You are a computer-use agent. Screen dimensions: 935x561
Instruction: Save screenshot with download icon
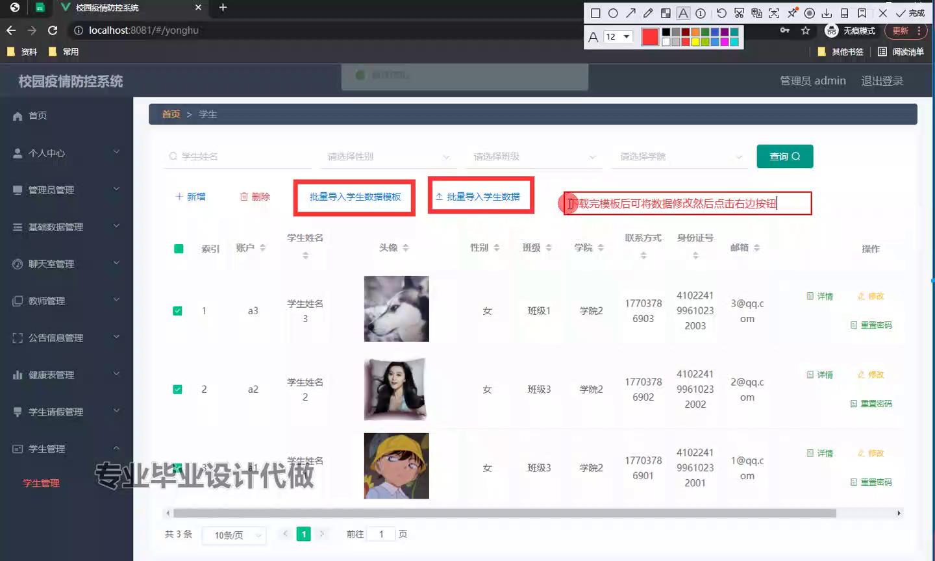(x=827, y=13)
